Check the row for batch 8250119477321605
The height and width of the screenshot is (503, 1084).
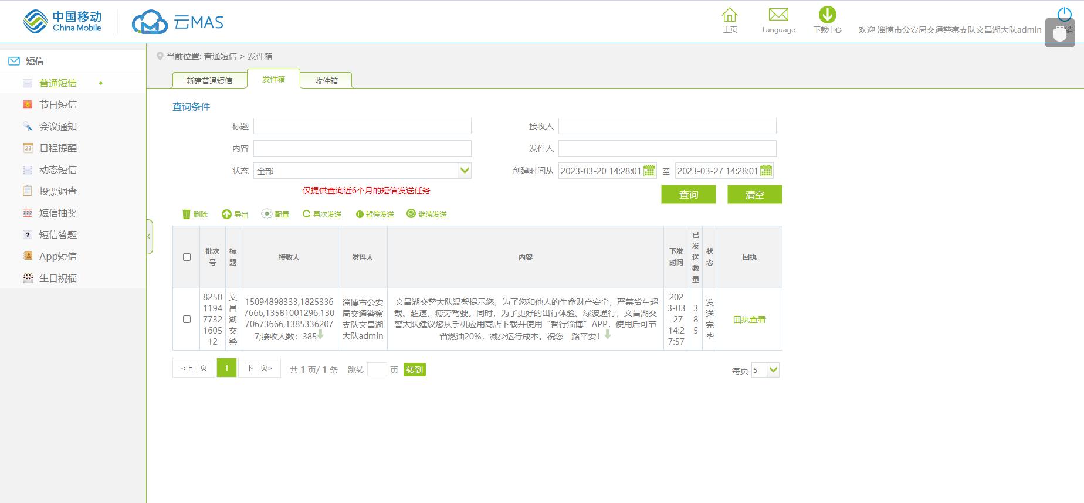point(187,319)
